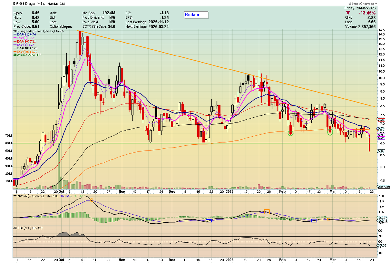Click the blue EMA(21) legend line marker
Screen dimensions: 390x263
pos(15,35)
